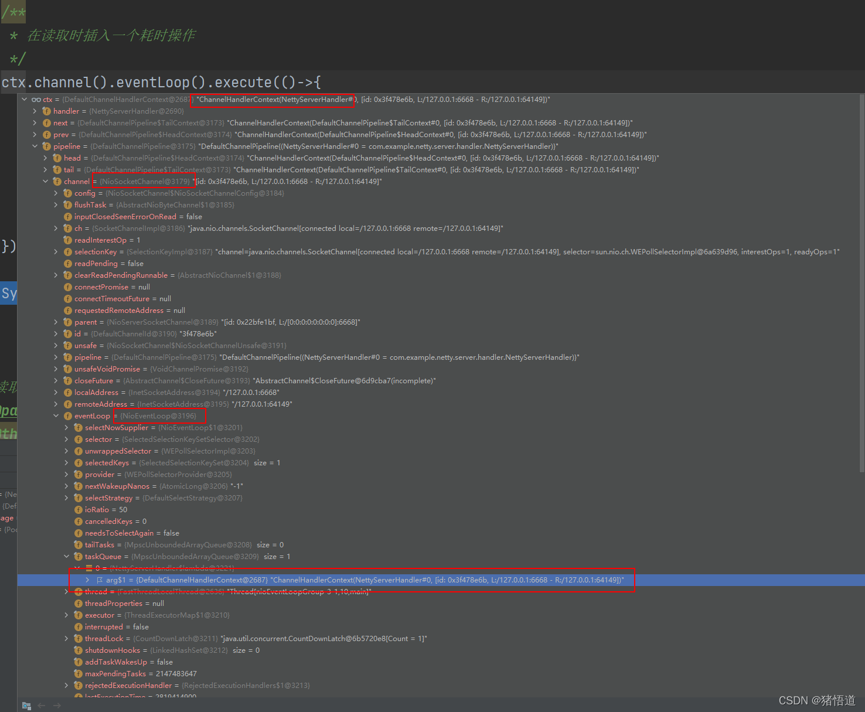Select the addTaskWakesUp = false row
This screenshot has width=865, height=712.
(x=438, y=662)
